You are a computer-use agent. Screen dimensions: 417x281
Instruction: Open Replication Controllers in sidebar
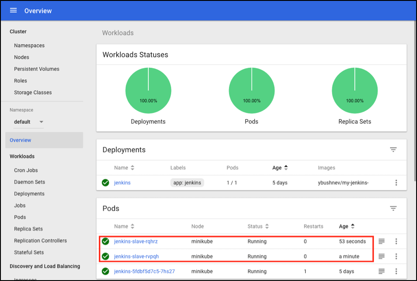click(x=41, y=240)
